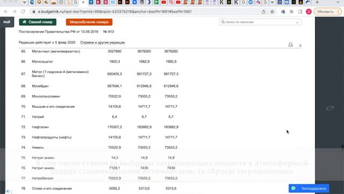Select the Никель row name
This screenshot has height=194, width=344.
point(38,148)
